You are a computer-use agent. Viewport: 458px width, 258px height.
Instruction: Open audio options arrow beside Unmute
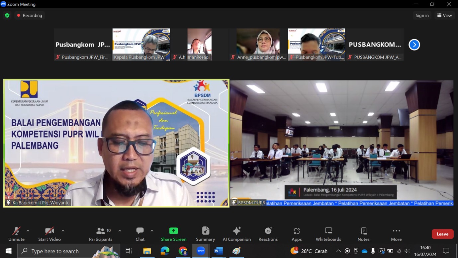(28, 231)
